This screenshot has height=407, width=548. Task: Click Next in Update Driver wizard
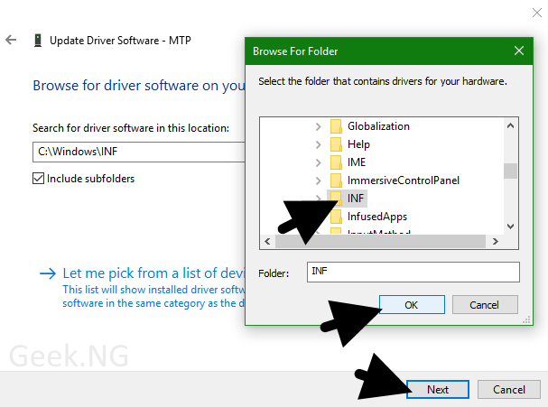tap(438, 389)
